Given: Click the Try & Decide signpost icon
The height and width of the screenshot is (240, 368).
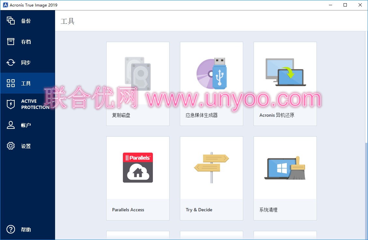Looking at the screenshot, I should 212,167.
